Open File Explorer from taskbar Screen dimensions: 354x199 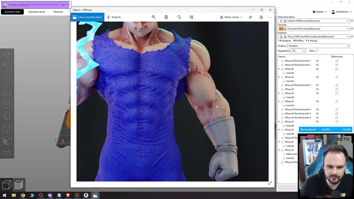click(14, 195)
